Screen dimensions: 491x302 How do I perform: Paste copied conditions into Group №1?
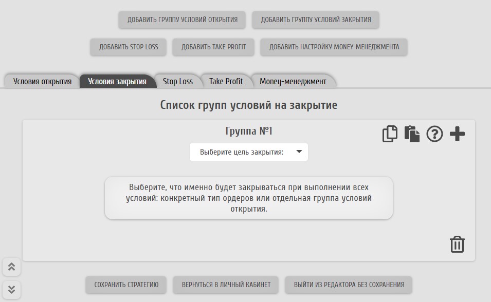(412, 134)
